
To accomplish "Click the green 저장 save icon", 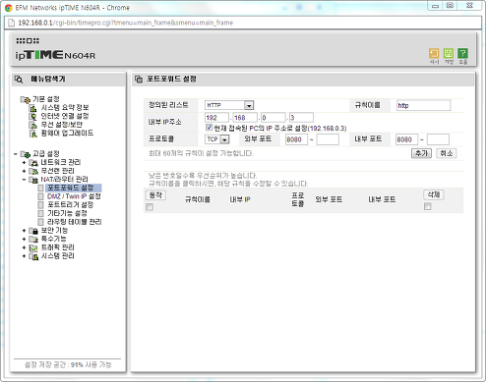I will pos(449,53).
